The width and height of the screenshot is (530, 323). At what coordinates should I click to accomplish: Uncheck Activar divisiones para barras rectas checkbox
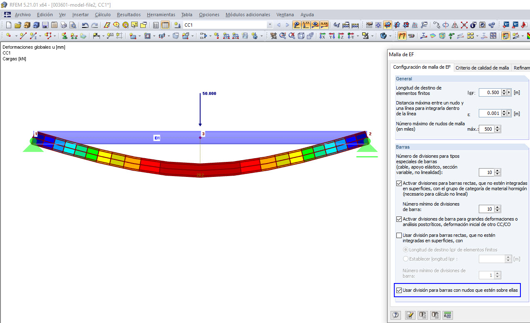pos(399,183)
